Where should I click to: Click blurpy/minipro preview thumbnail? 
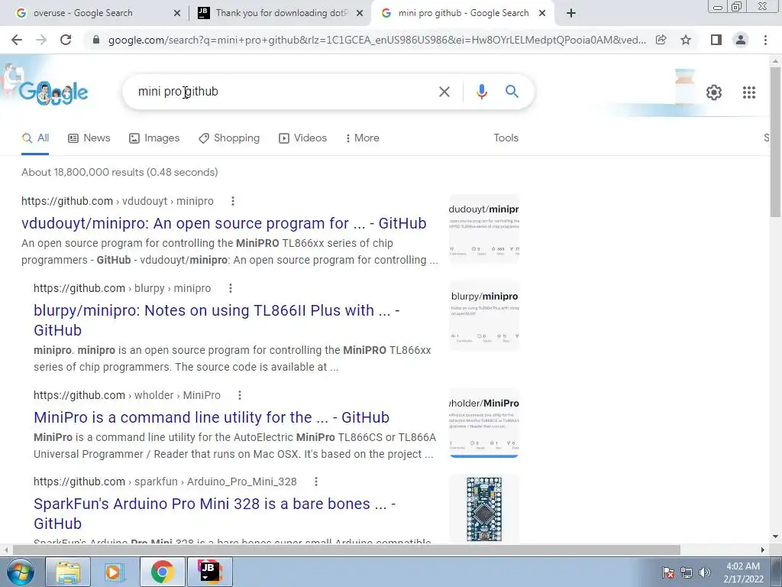483,316
